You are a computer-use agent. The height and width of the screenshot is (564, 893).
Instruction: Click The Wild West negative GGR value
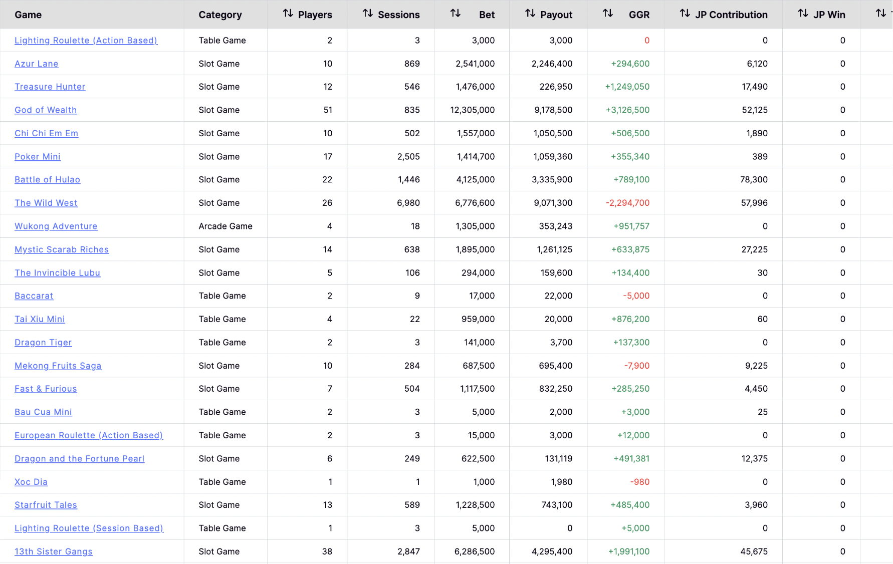pos(627,203)
